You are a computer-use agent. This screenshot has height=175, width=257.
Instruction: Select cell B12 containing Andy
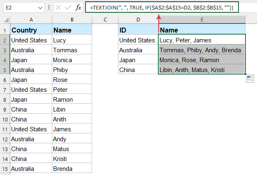72,138
